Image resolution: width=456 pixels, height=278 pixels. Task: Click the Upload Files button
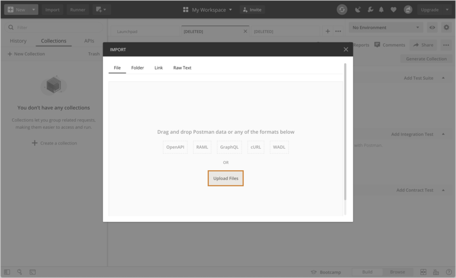tap(226, 178)
